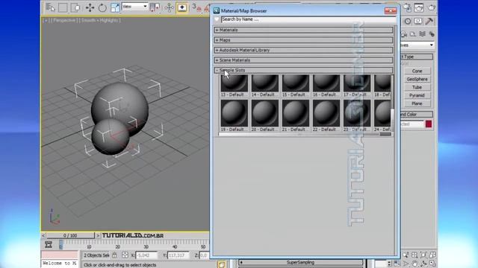Open the Display panel tab

pyautogui.click(x=418, y=22)
